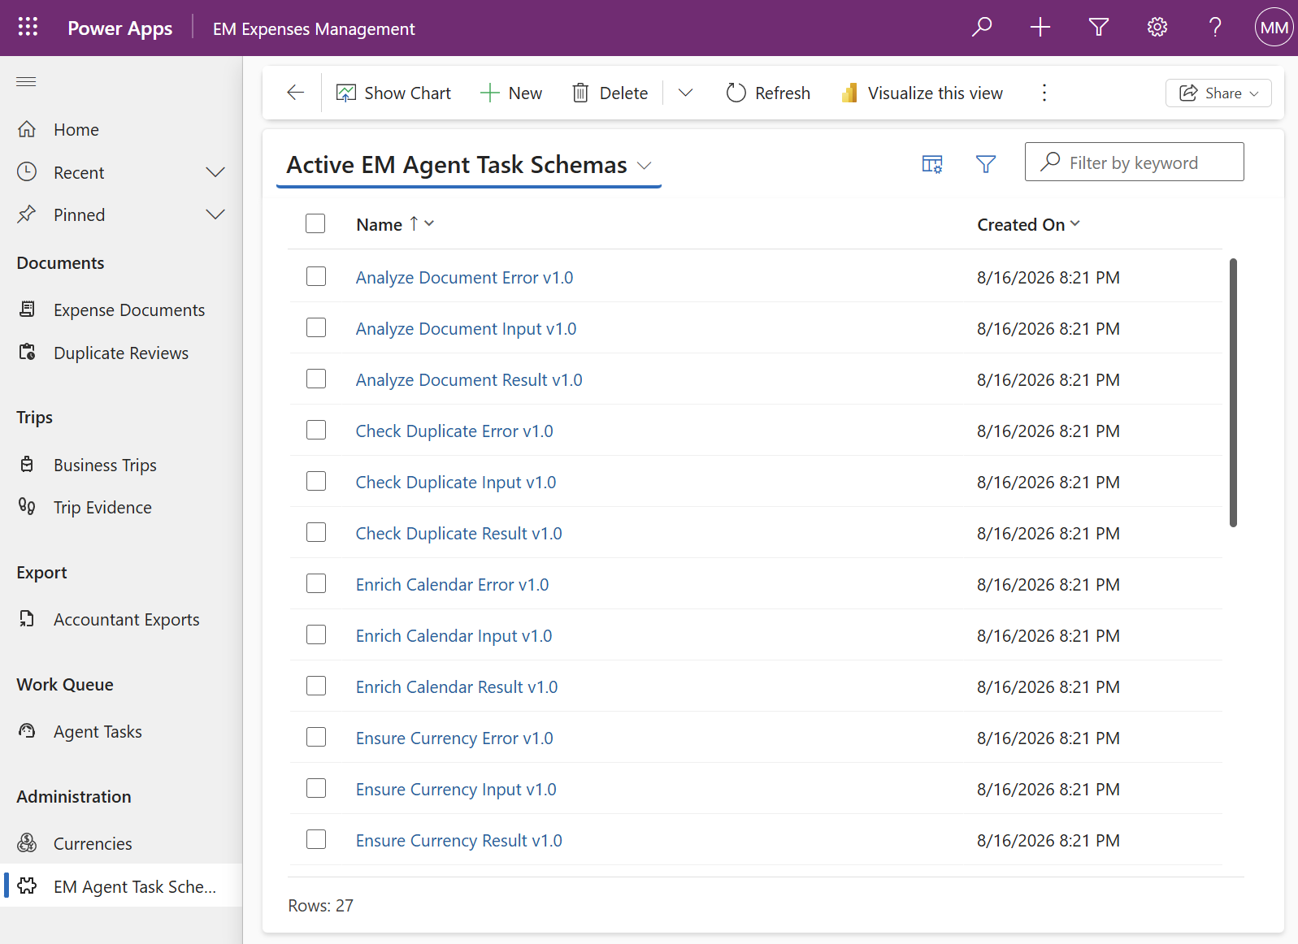Viewport: 1298px width, 944px height.
Task: Open the app launcher waffle icon
Action: (28, 28)
